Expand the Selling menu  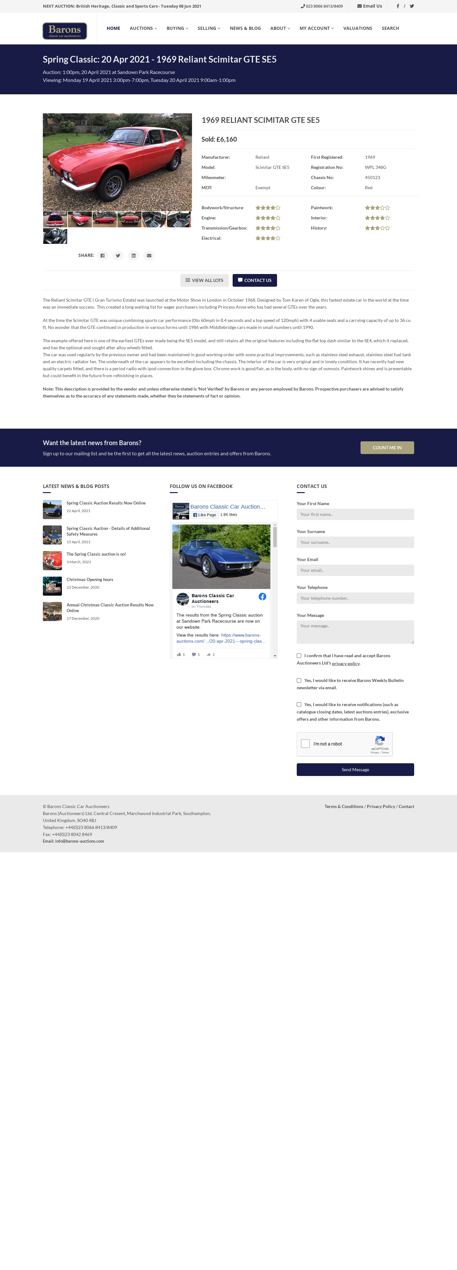pos(209,29)
